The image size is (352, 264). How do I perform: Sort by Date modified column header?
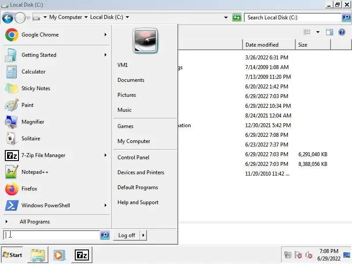click(x=269, y=45)
